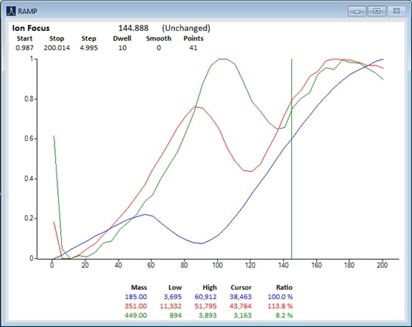Select green mass 449.00 entry
412x327 pixels.
[136, 315]
